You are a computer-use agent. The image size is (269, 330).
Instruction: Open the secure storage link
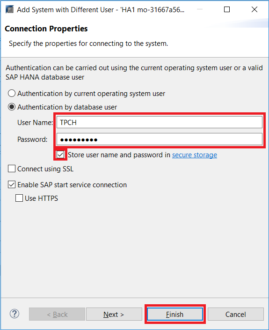click(195, 155)
